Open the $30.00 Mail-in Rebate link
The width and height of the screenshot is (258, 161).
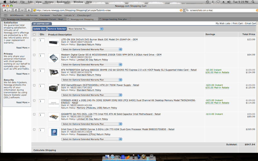[x=217, y=72]
